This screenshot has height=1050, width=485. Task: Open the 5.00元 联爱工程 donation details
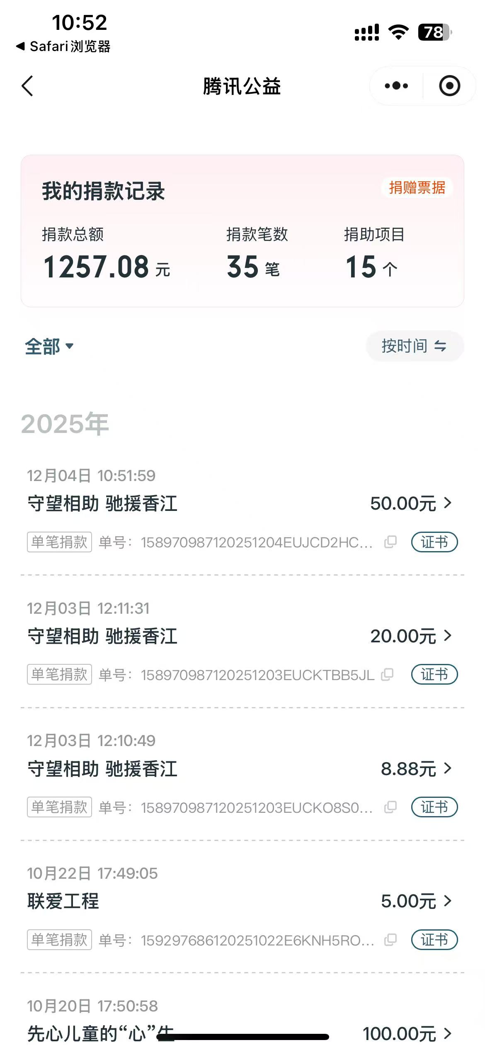(416, 901)
